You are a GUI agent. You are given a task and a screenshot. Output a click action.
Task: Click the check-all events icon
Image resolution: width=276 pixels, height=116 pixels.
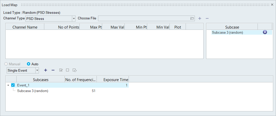coord(61,70)
